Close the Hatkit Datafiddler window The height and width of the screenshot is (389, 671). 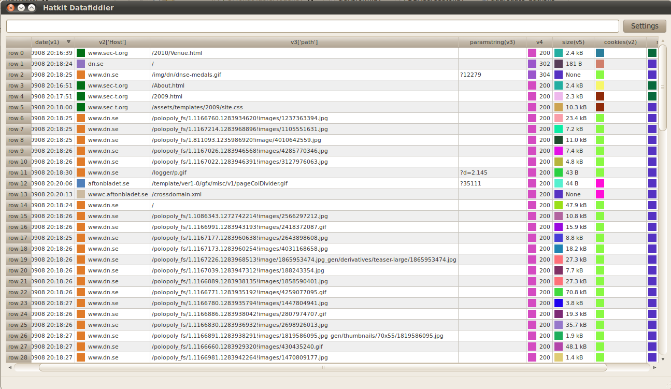[x=10, y=8]
